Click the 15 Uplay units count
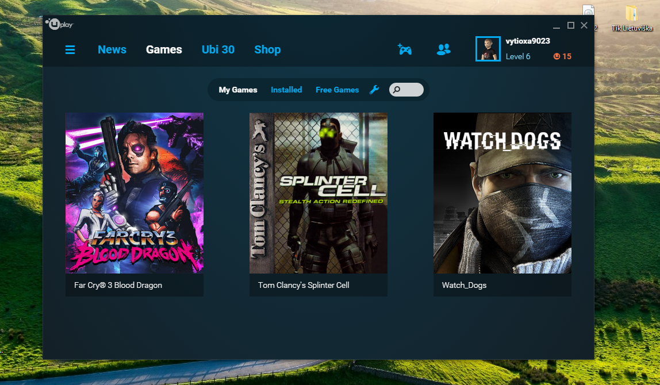The height and width of the screenshot is (385, 660). [x=566, y=56]
